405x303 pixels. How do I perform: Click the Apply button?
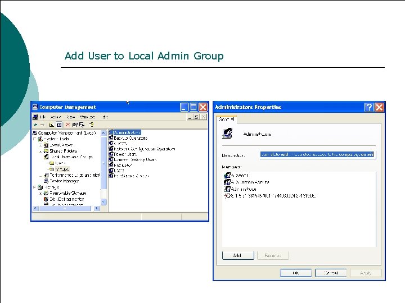pos(366,273)
